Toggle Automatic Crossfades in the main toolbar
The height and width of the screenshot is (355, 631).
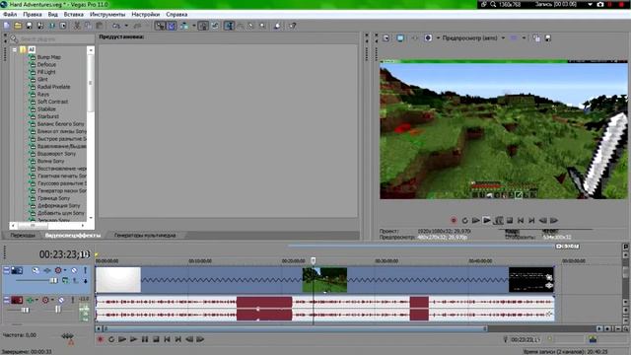(x=172, y=26)
